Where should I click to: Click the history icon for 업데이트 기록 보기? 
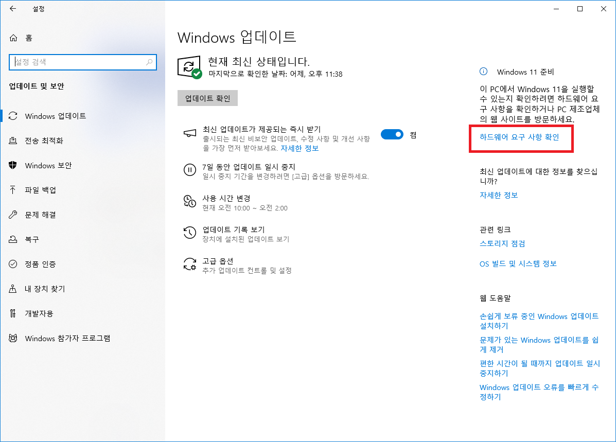click(190, 233)
